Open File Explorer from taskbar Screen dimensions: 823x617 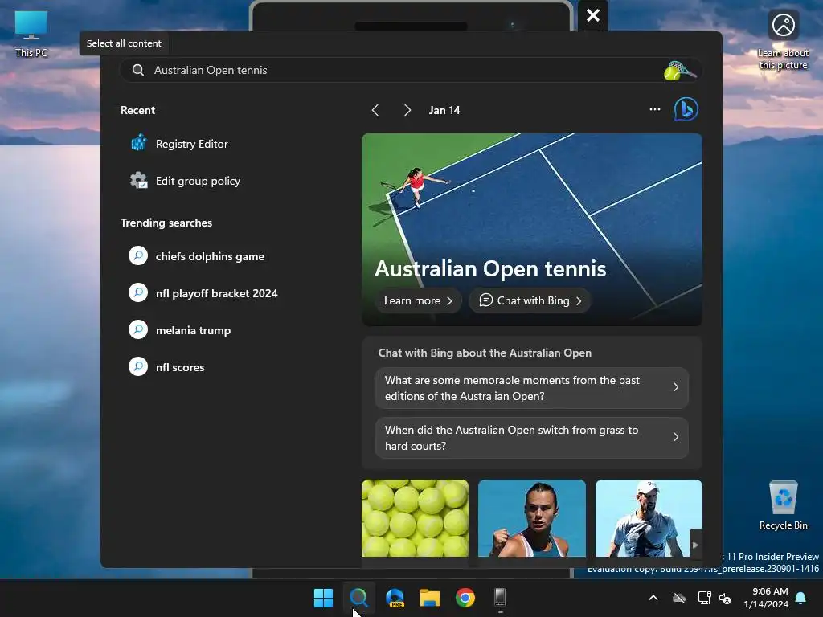(430, 598)
